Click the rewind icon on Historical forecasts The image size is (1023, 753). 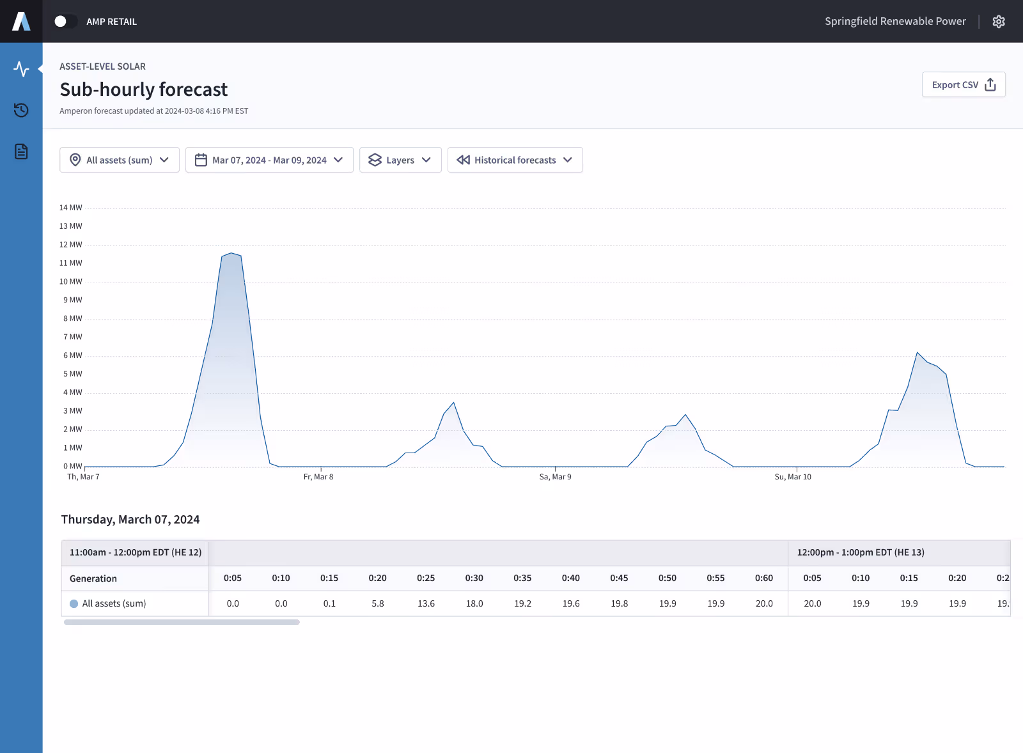pos(463,160)
